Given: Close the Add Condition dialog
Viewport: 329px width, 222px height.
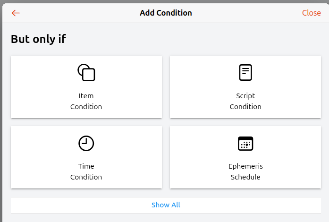Looking at the screenshot, I should (x=311, y=13).
